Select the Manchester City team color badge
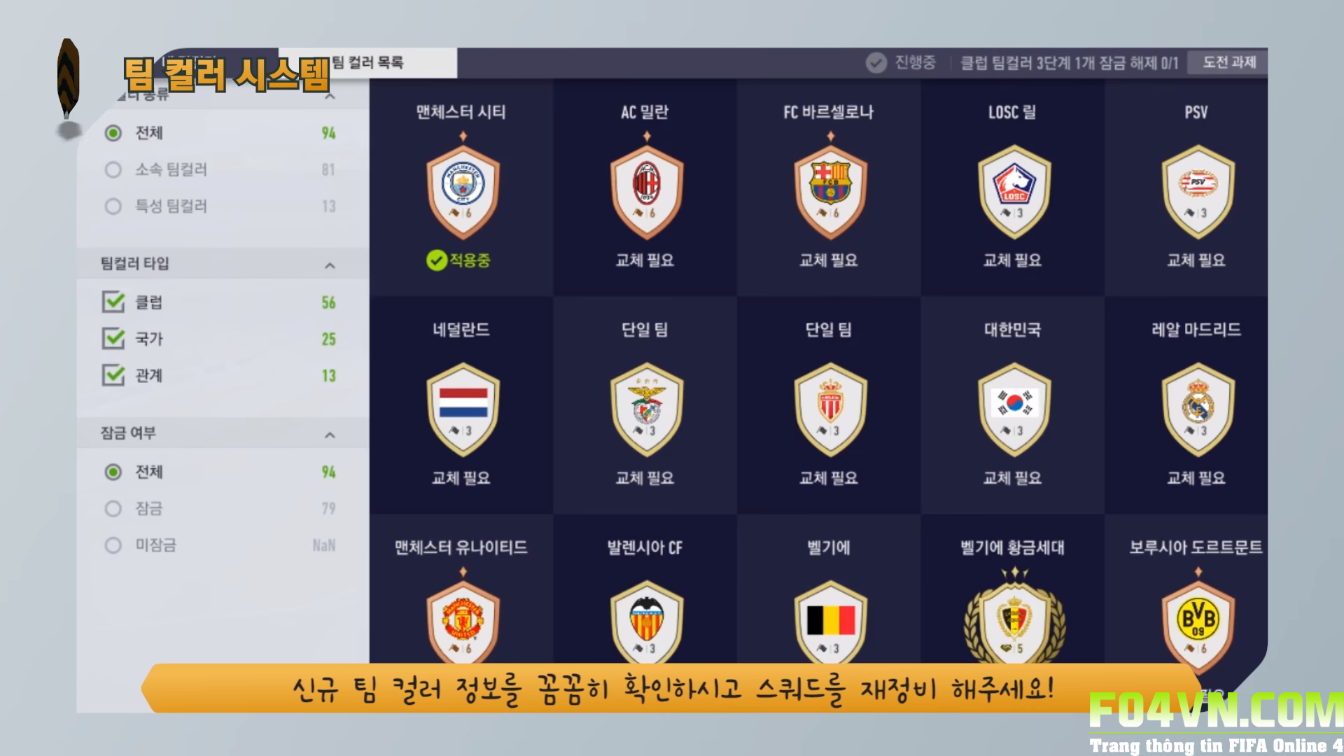 [463, 192]
